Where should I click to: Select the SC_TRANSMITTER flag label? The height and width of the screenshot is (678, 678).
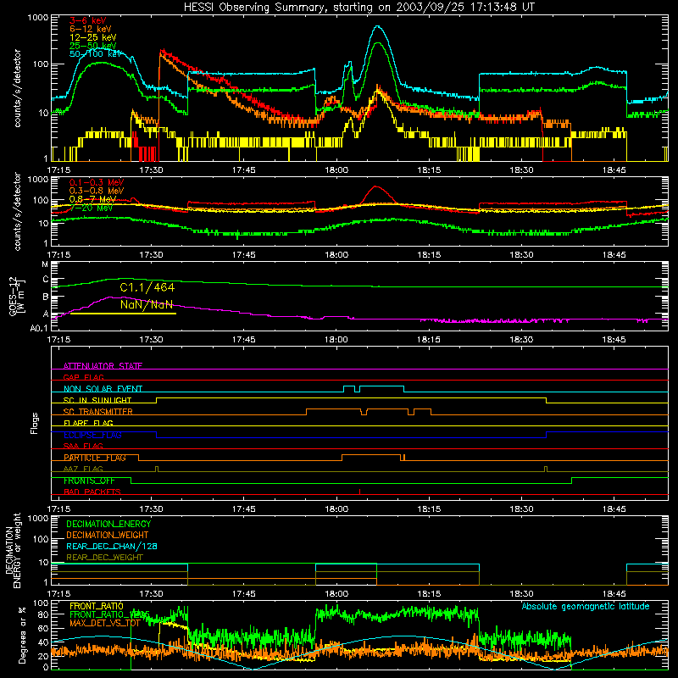pos(97,412)
